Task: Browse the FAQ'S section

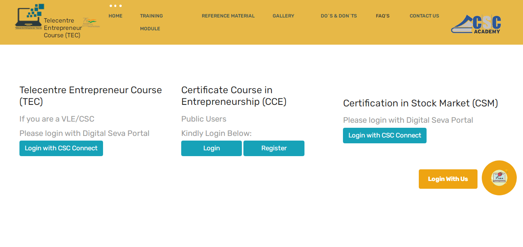Action: pyautogui.click(x=382, y=16)
